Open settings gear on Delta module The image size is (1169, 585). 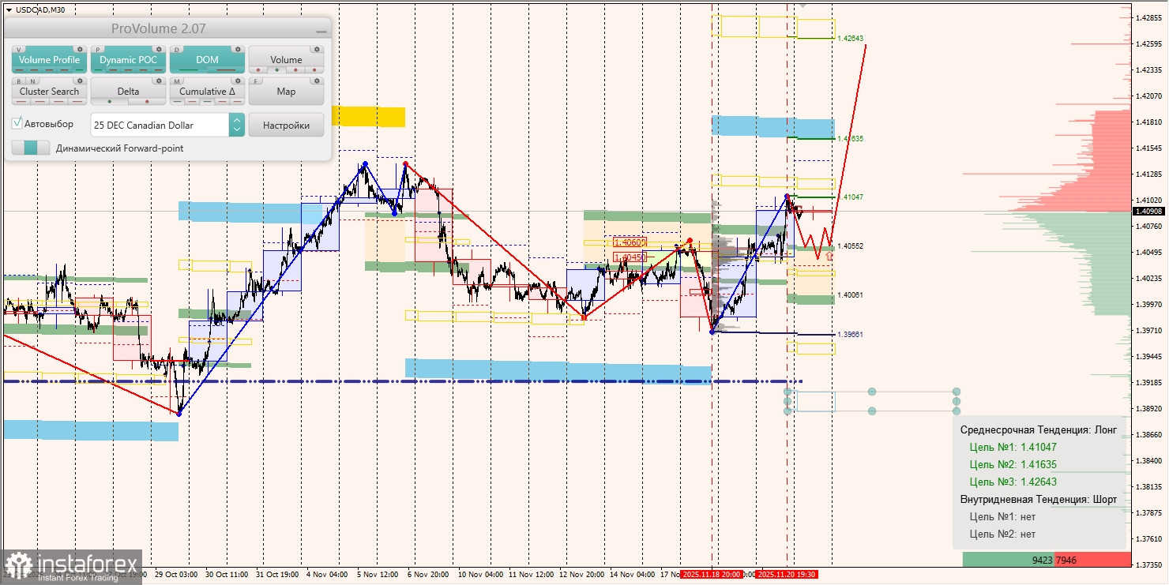[159, 81]
